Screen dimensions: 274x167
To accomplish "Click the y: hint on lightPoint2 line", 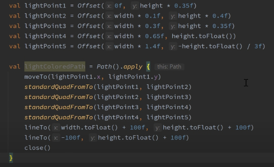I will pyautogui.click(x=173, y=16).
